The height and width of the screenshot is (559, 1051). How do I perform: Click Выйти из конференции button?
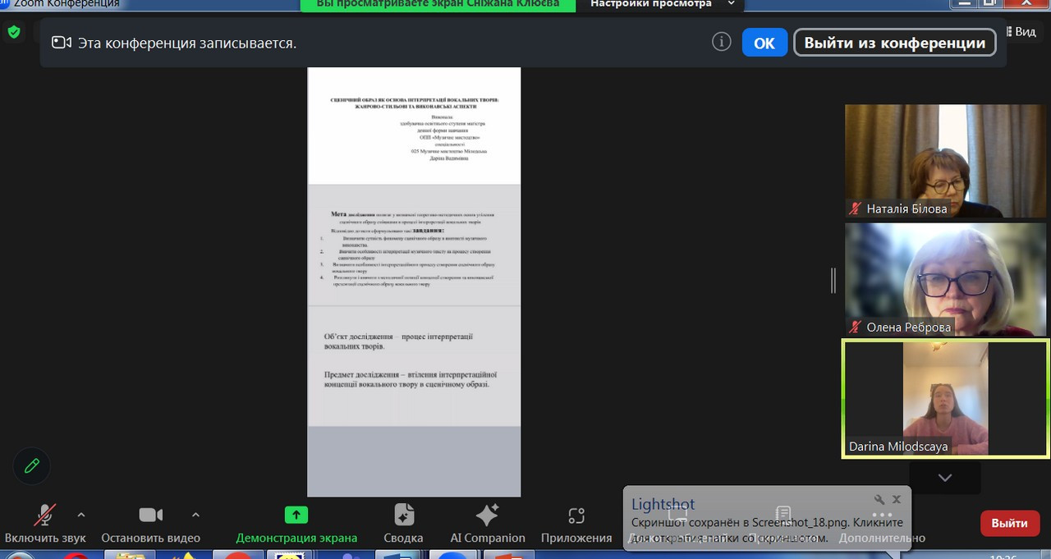click(x=894, y=43)
